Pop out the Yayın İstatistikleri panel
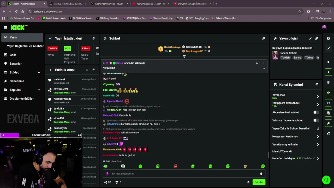 click(x=93, y=38)
